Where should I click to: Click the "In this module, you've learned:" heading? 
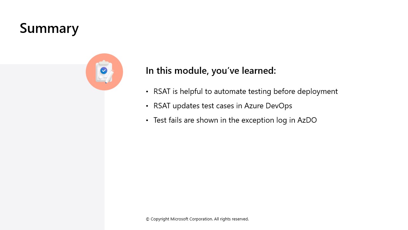point(211,71)
